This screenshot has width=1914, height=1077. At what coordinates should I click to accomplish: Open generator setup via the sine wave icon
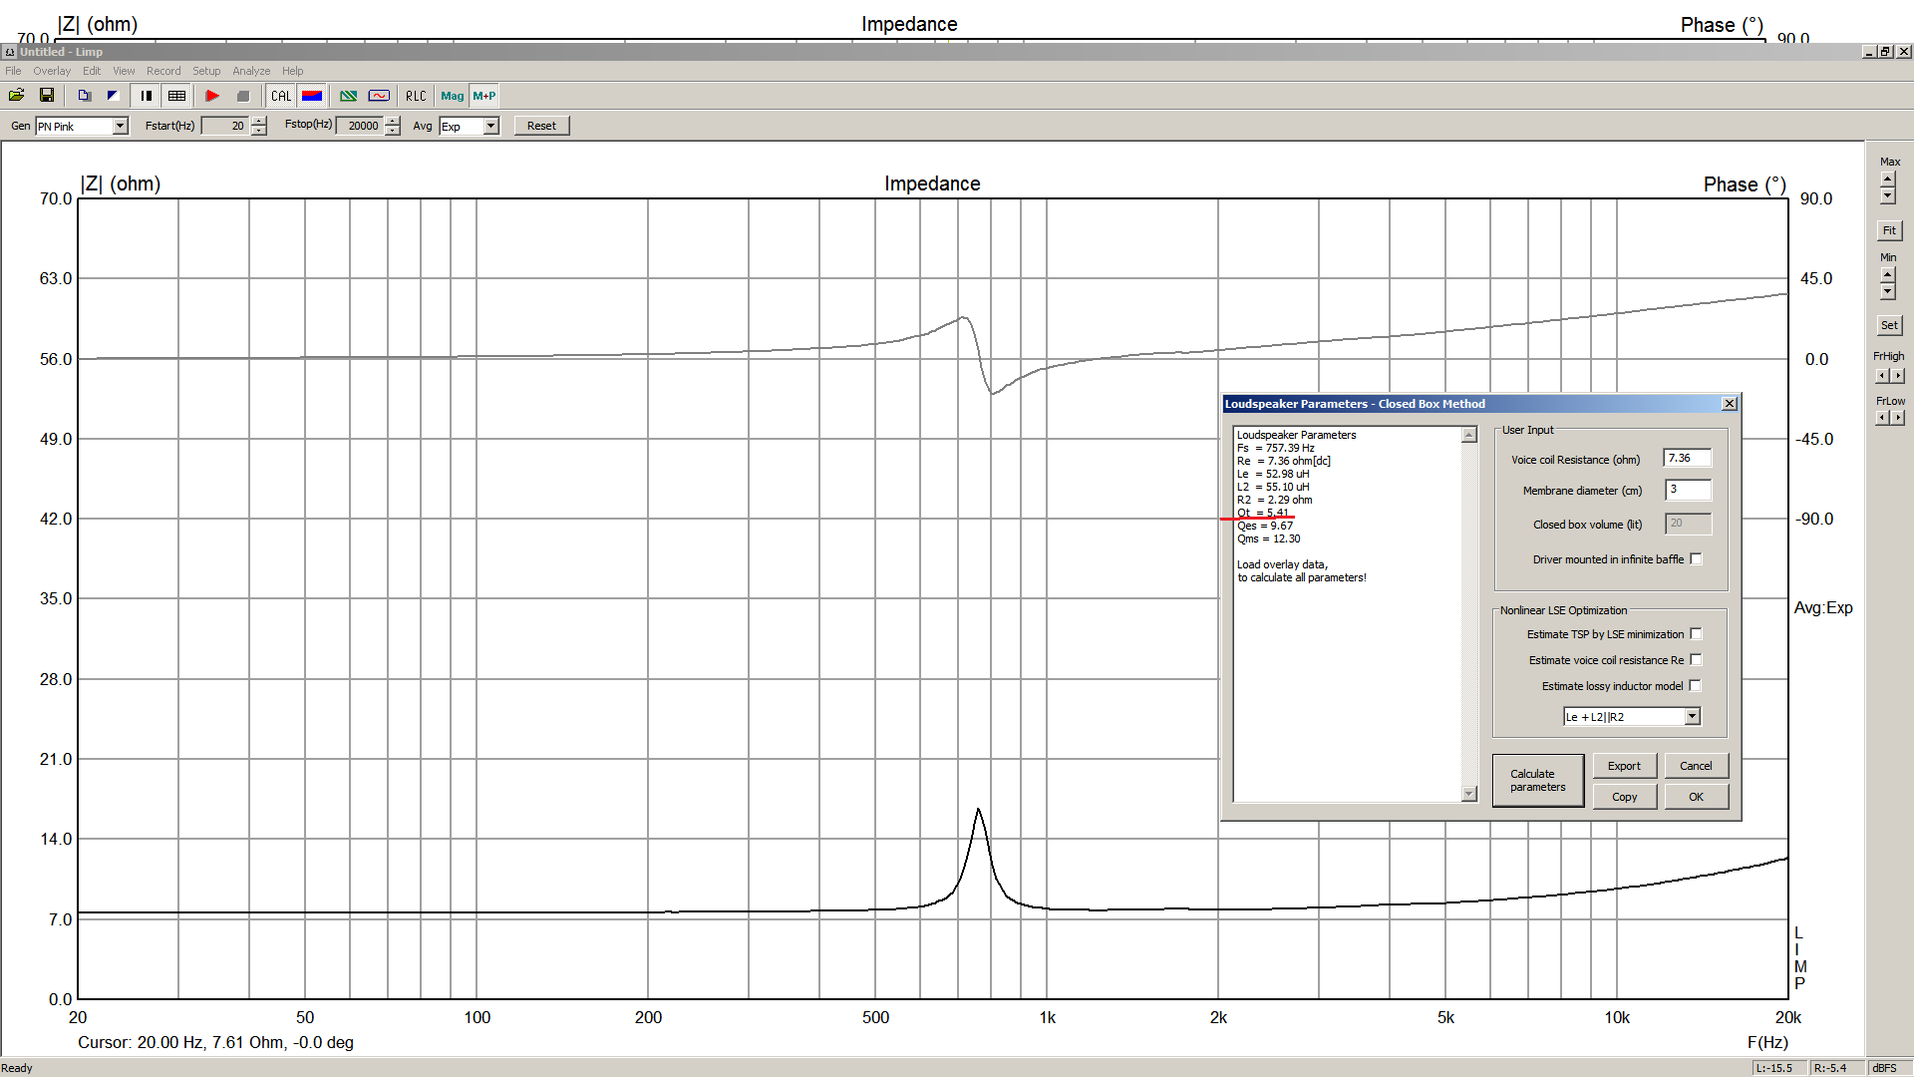click(x=379, y=96)
